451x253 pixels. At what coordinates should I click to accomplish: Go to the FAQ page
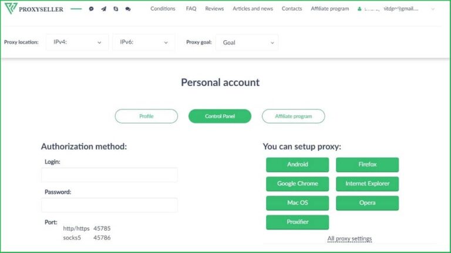click(x=191, y=9)
